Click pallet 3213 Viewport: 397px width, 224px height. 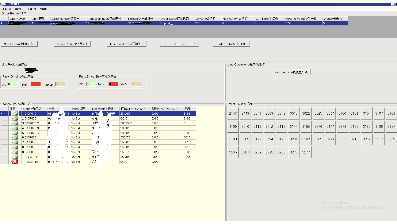click(354, 139)
